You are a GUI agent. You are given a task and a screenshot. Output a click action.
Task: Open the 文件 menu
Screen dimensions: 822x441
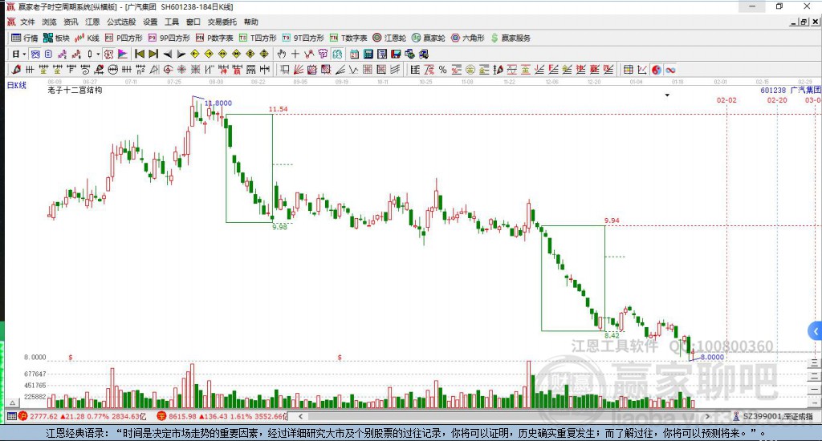click(27, 22)
